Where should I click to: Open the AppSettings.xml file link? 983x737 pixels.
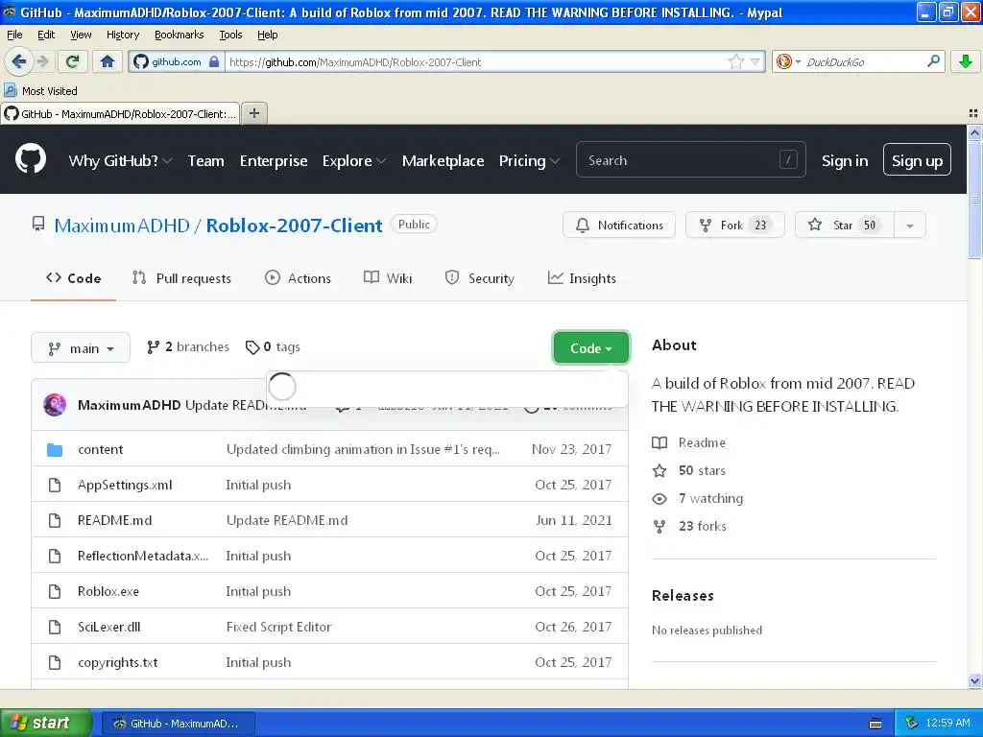pos(125,485)
